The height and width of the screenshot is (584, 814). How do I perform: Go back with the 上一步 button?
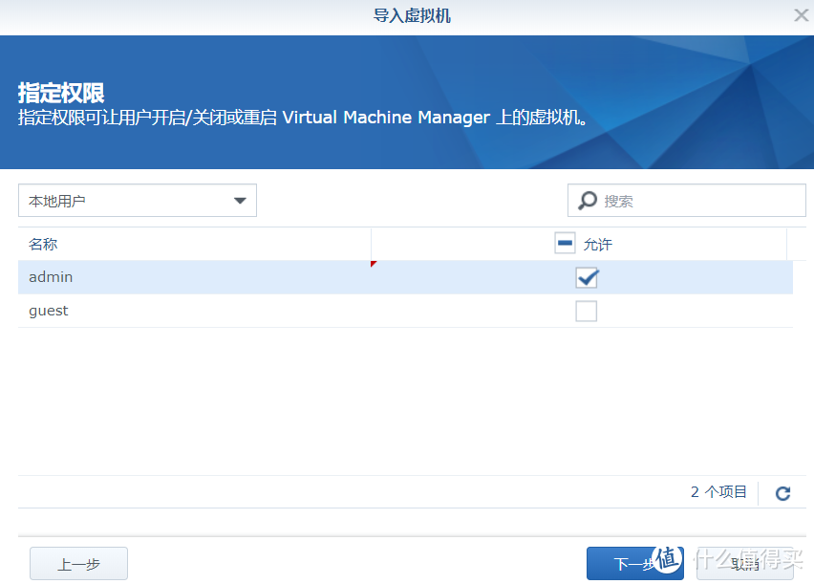(x=78, y=564)
